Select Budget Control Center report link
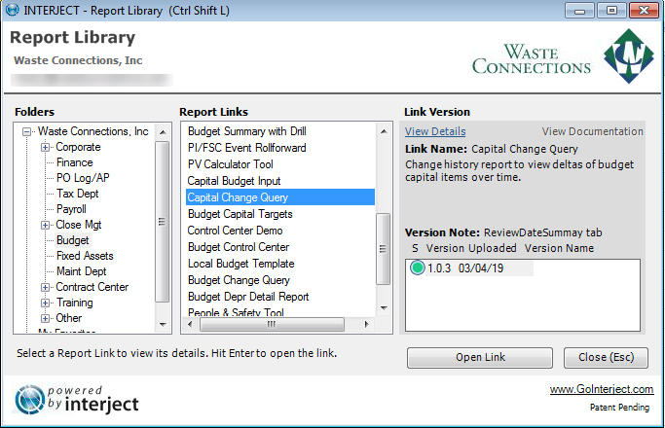This screenshot has height=428, width=665. pyautogui.click(x=239, y=247)
